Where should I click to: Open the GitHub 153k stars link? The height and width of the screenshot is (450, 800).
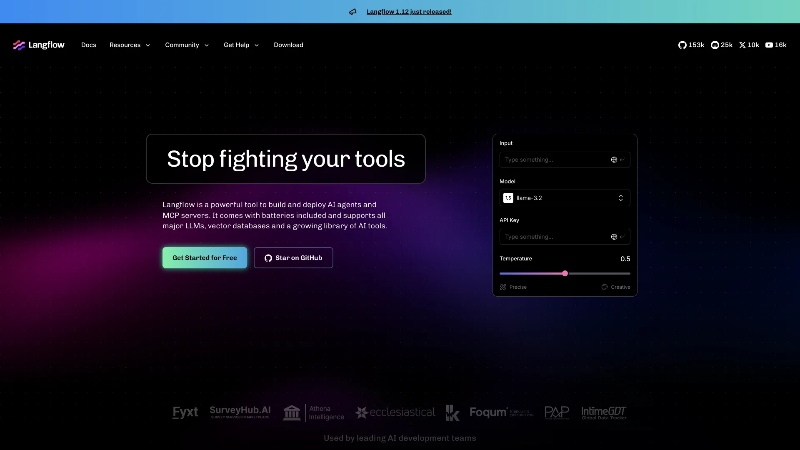pos(691,45)
